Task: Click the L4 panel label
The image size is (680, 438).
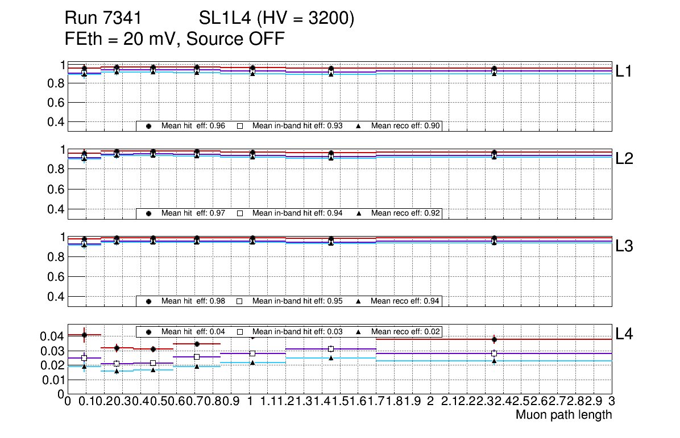Action: [624, 335]
